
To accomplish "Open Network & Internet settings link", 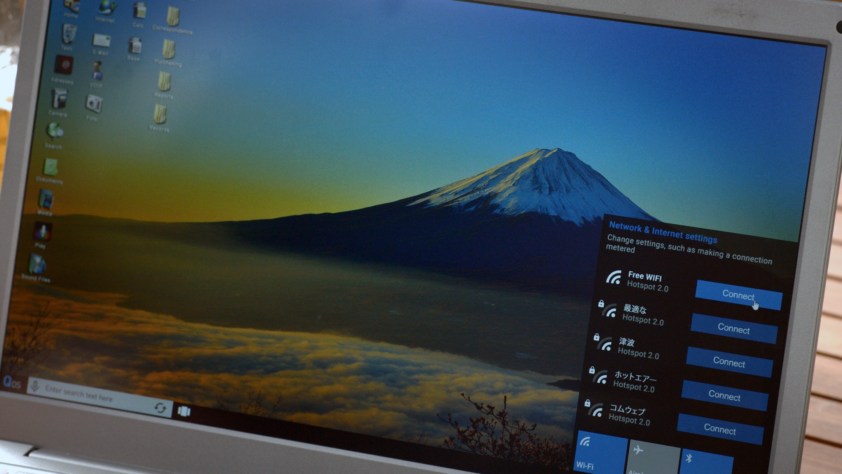I will click(x=663, y=233).
